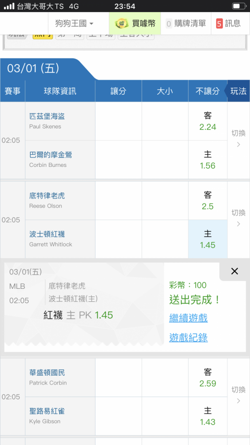Select Tigers away odds 2.5
250x445 pixels.
pyautogui.click(x=208, y=201)
